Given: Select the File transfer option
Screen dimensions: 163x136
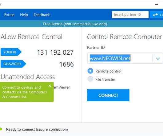Looking at the screenshot, I should tap(90, 79).
